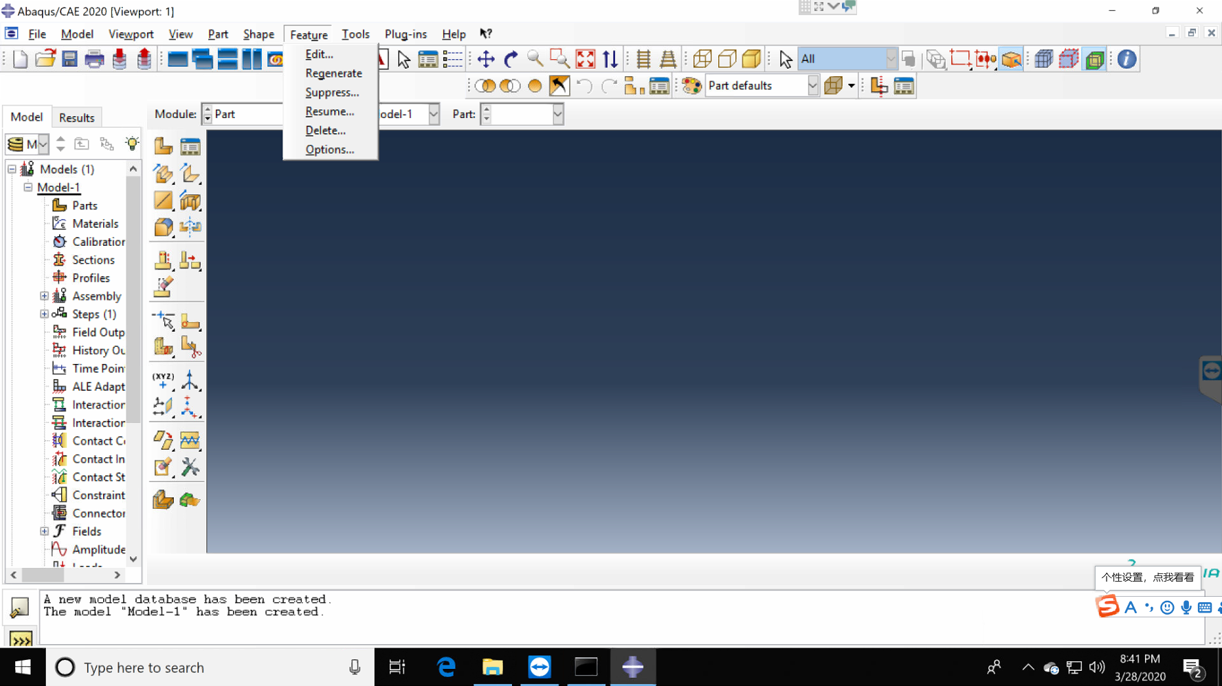Click the Windows search box
Screen dimensions: 1222x686
210,667
